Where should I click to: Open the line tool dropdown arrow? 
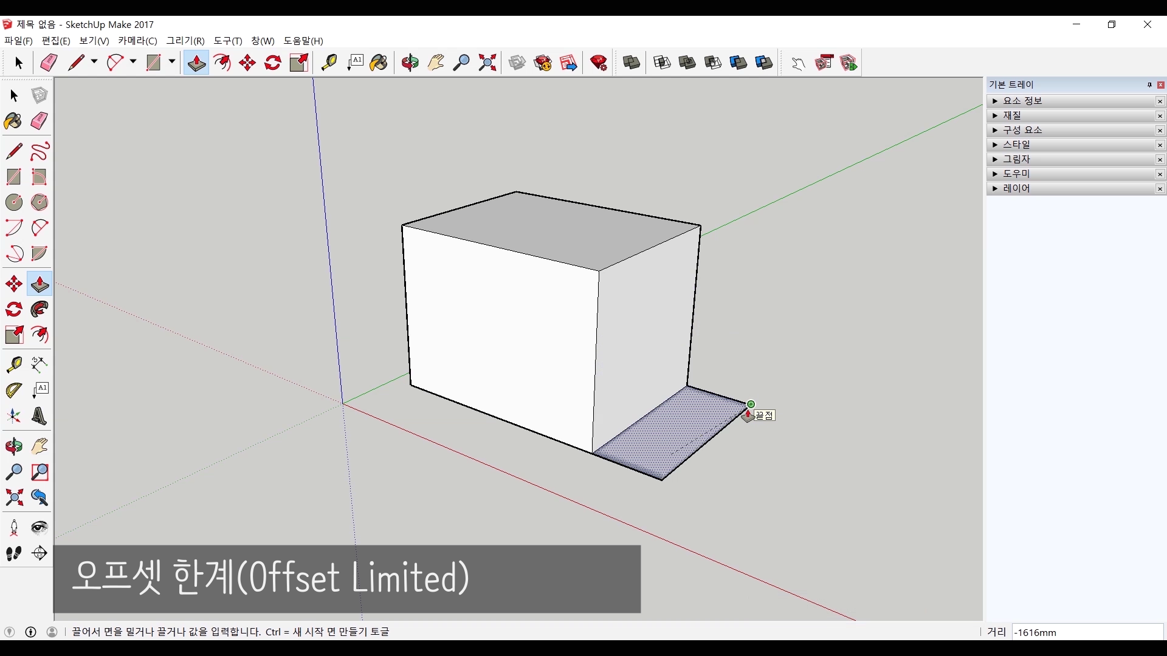(x=94, y=62)
